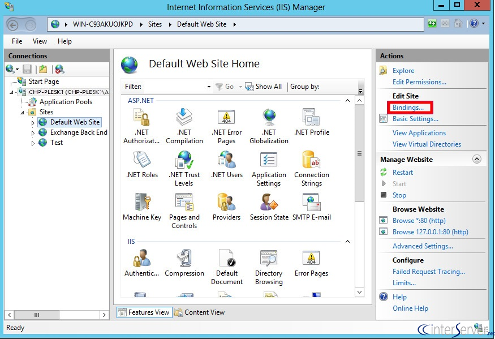This screenshot has width=495, height=339.
Task: Open the View menu
Action: (x=40, y=41)
